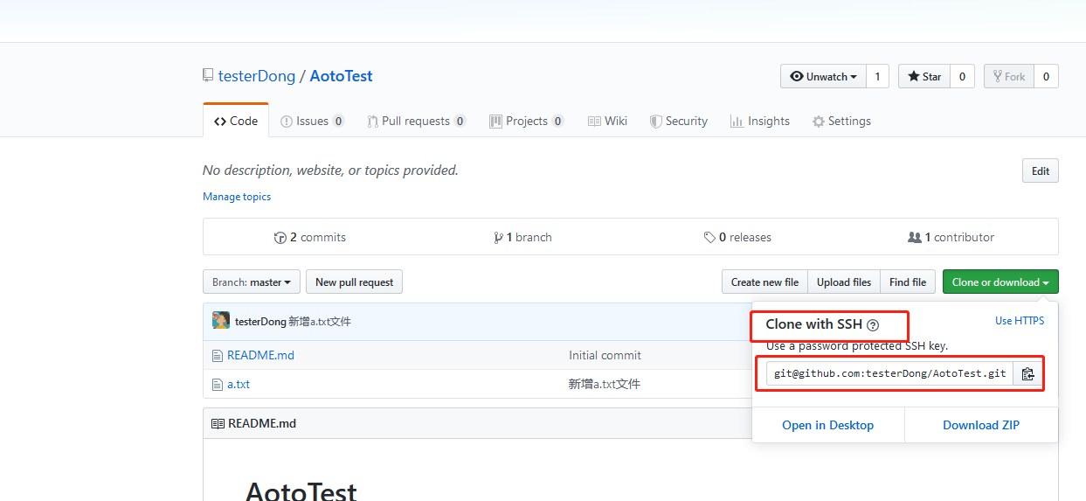
Task: Copy the clone URL to clipboard
Action: (1027, 373)
